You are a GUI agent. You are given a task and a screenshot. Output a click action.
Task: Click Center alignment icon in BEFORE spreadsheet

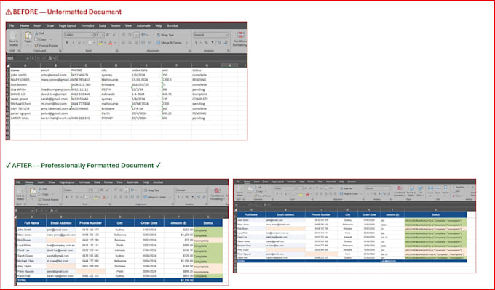(130, 42)
